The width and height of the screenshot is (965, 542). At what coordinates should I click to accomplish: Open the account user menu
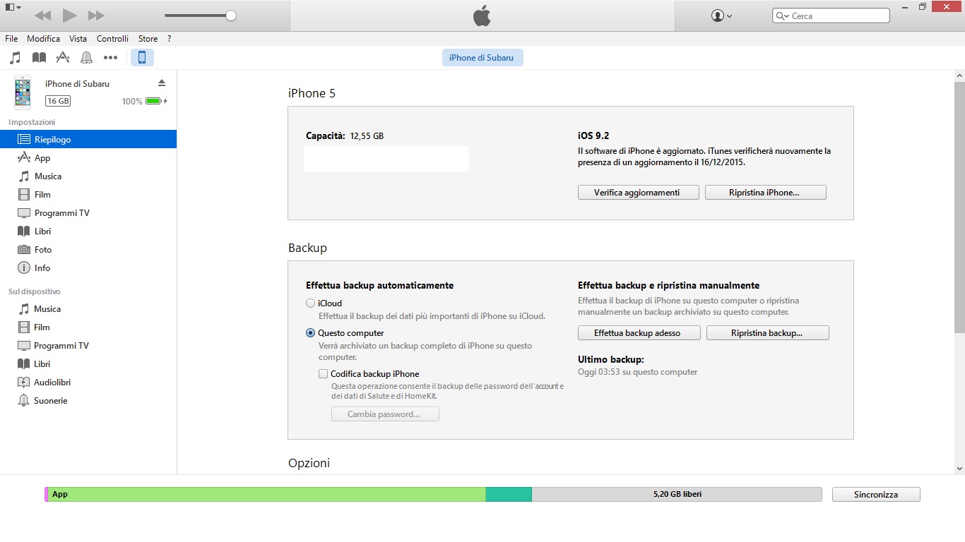point(721,16)
